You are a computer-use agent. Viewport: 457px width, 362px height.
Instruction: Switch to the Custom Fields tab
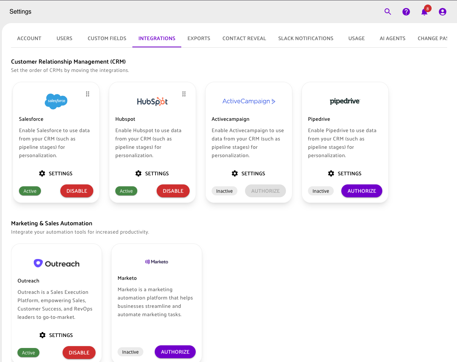click(107, 38)
